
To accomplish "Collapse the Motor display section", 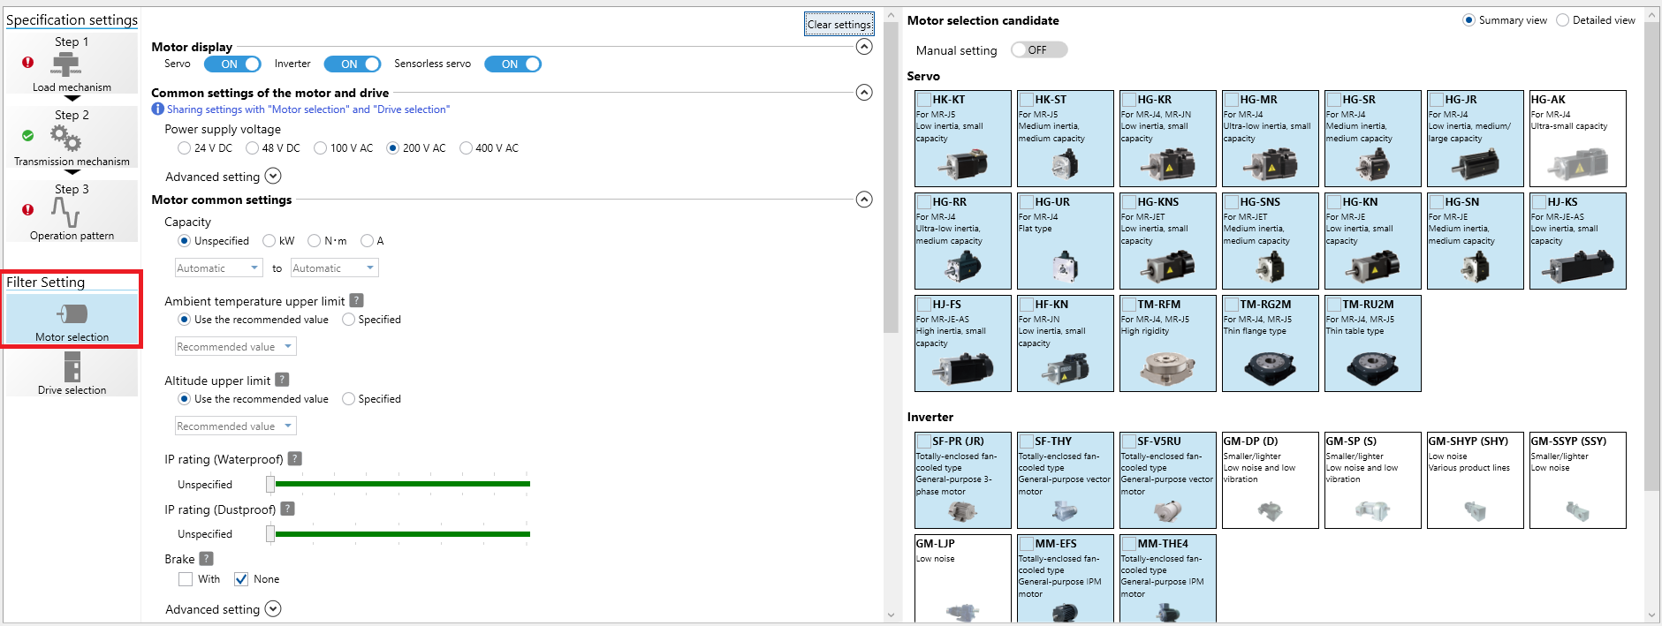I will tap(865, 46).
